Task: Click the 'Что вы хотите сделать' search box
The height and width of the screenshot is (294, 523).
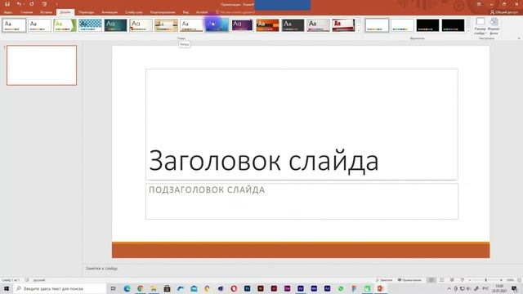Action: coord(236,12)
